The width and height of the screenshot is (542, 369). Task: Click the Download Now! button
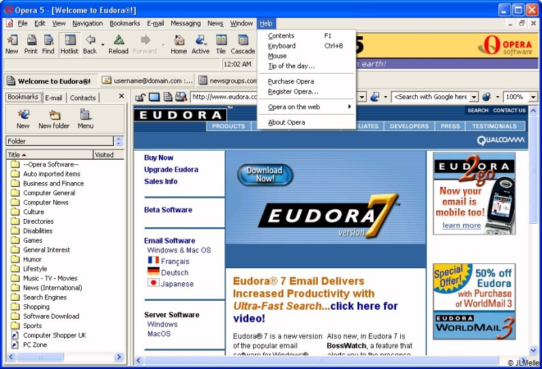[x=265, y=175]
